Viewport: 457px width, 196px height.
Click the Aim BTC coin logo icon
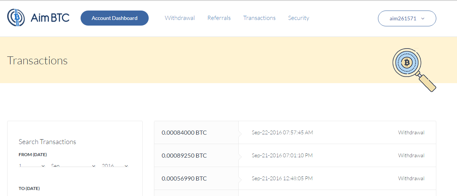(x=16, y=18)
